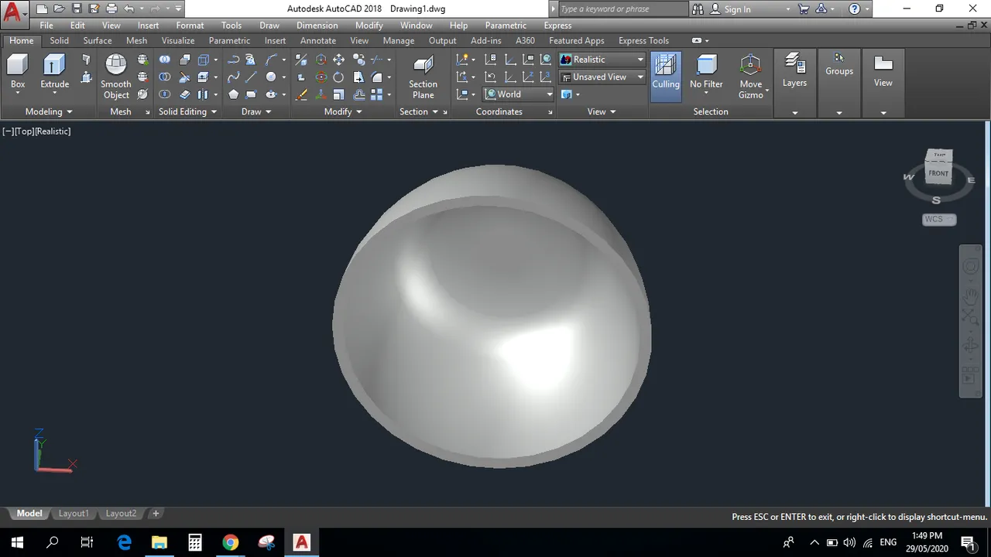
Task: Click the [Top] viewport view label
Action: [x=25, y=132]
